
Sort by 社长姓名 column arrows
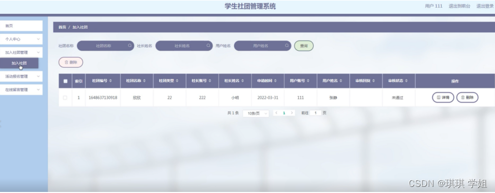243,81
